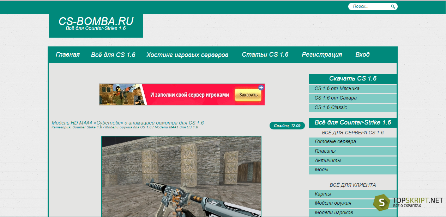Open the CS-BOMBA.RU site logo
This screenshot has width=446, height=217.
96,24
